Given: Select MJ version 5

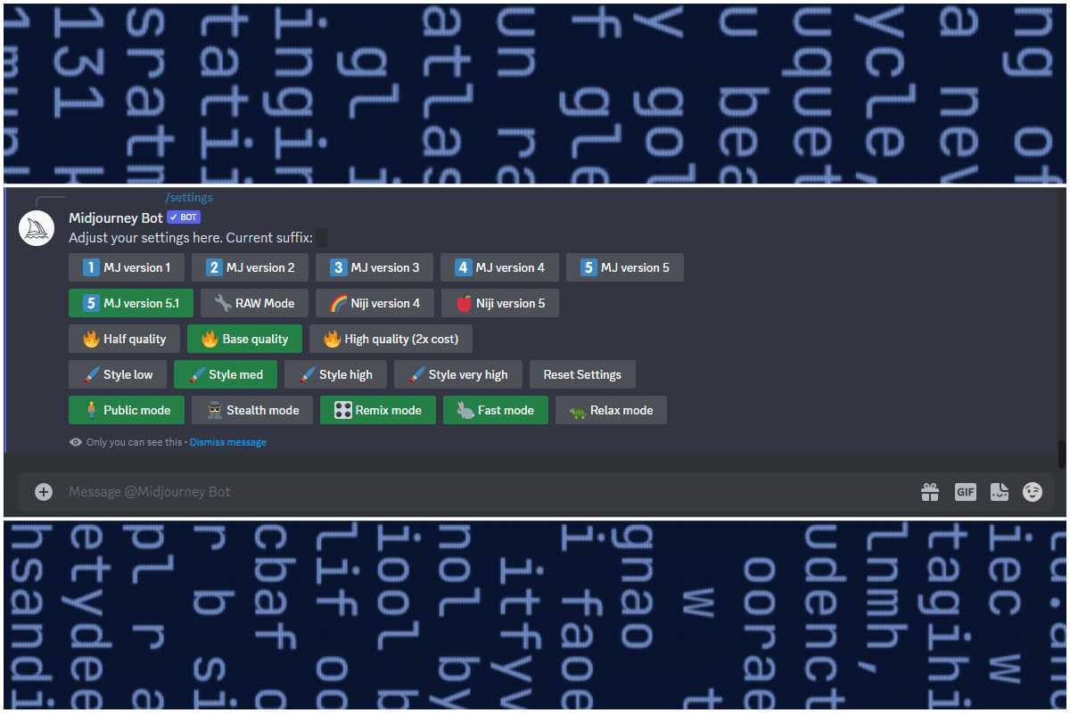Looking at the screenshot, I should pos(625,267).
